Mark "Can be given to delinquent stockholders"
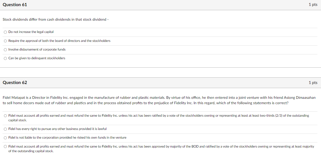321x157 pixels. [x=5, y=58]
